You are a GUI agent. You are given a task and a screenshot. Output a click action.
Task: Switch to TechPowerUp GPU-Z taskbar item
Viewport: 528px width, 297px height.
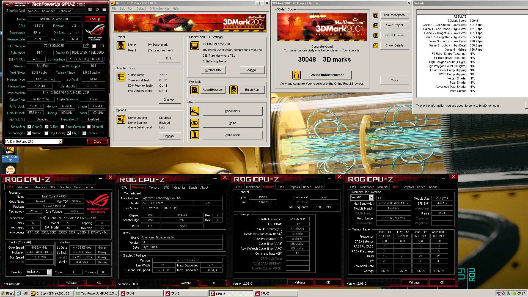click(x=97, y=293)
